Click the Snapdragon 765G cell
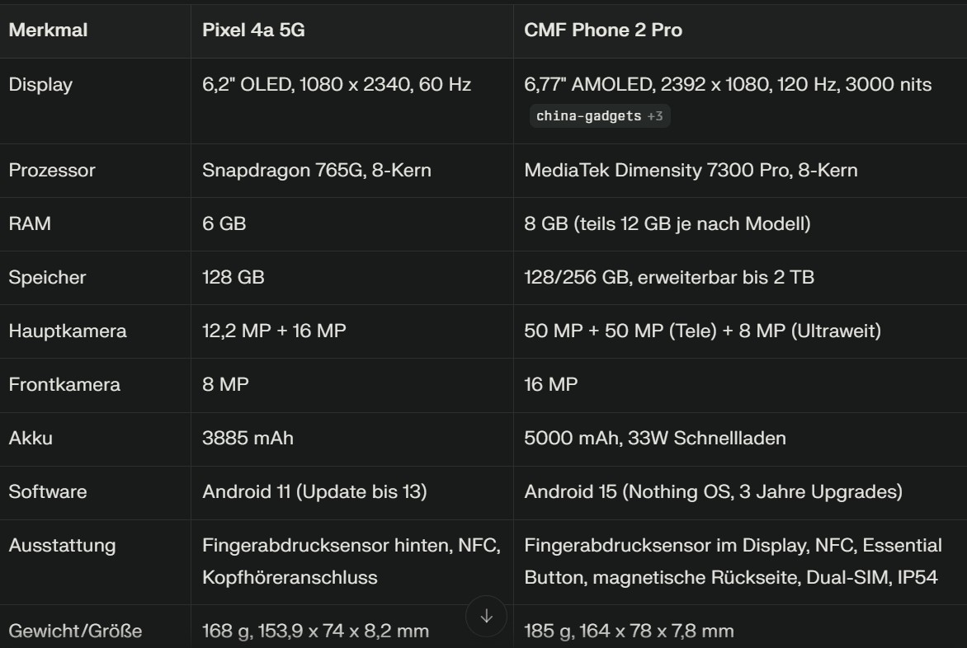 coord(317,170)
